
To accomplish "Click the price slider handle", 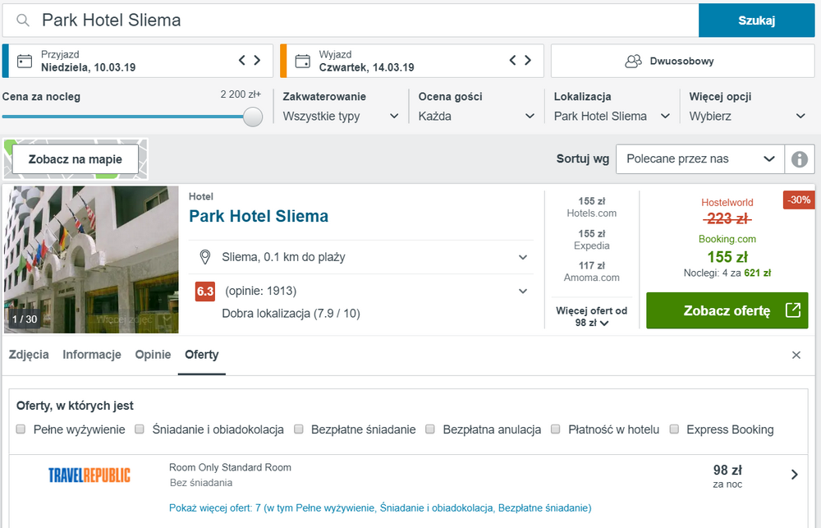I will pyautogui.click(x=253, y=117).
